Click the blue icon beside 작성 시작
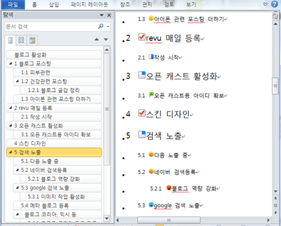 (x=151, y=57)
